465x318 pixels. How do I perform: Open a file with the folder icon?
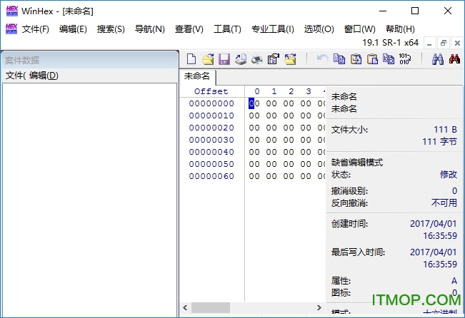[208, 59]
